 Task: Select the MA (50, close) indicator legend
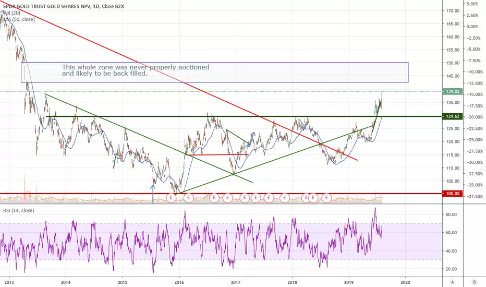pyautogui.click(x=19, y=19)
